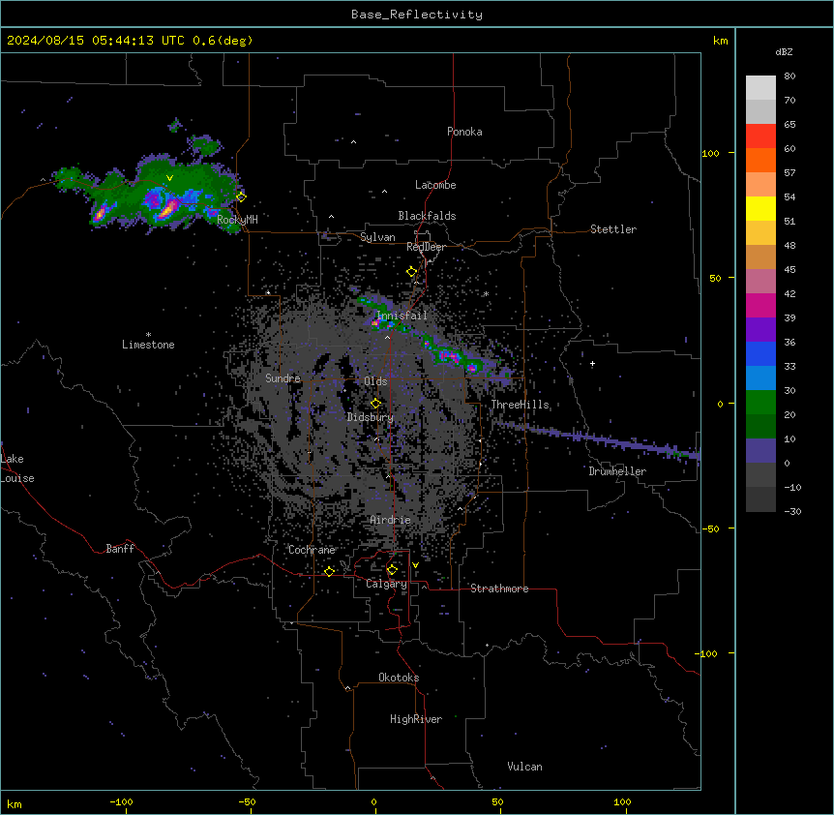Screen dimensions: 834x815
Task: Click the Vulcan city label
Action: click(525, 767)
